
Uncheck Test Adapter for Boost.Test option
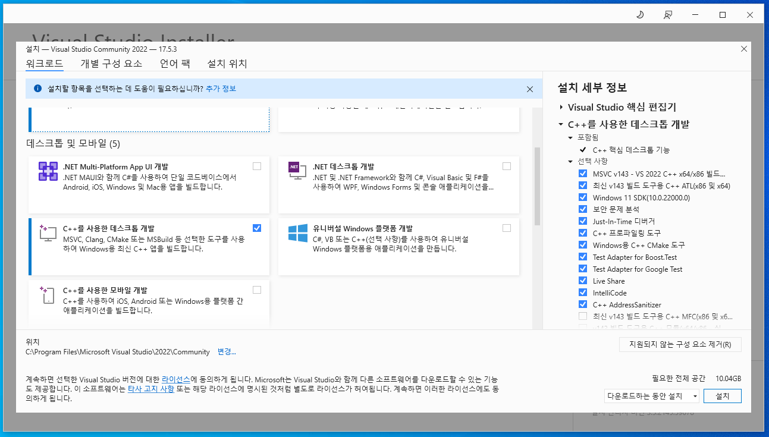click(x=583, y=257)
